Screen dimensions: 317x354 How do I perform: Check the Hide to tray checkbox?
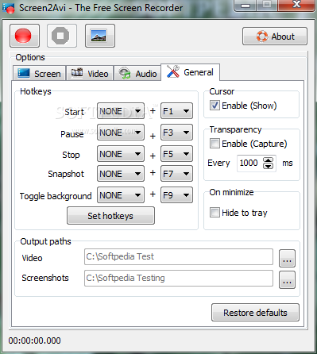(215, 213)
